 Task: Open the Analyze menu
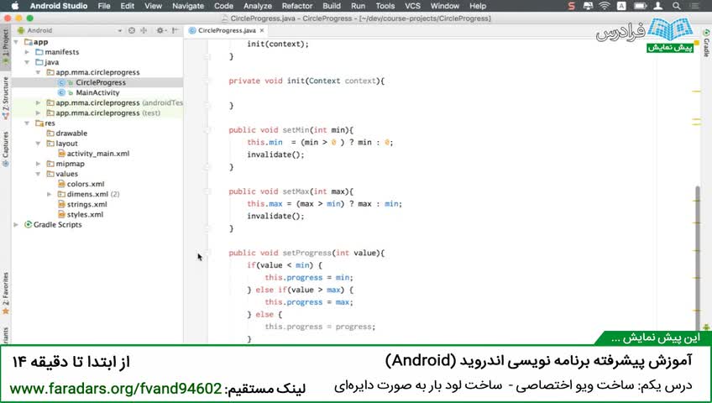(x=258, y=6)
